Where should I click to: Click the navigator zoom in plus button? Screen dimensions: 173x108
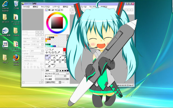point(40,32)
